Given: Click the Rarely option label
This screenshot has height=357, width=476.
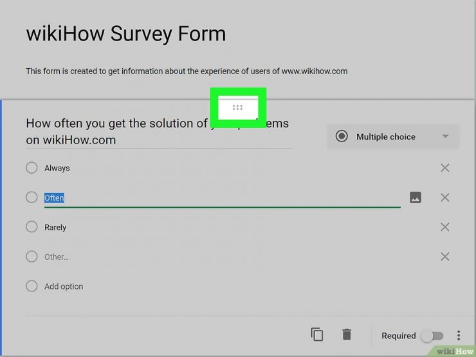Looking at the screenshot, I should [55, 227].
